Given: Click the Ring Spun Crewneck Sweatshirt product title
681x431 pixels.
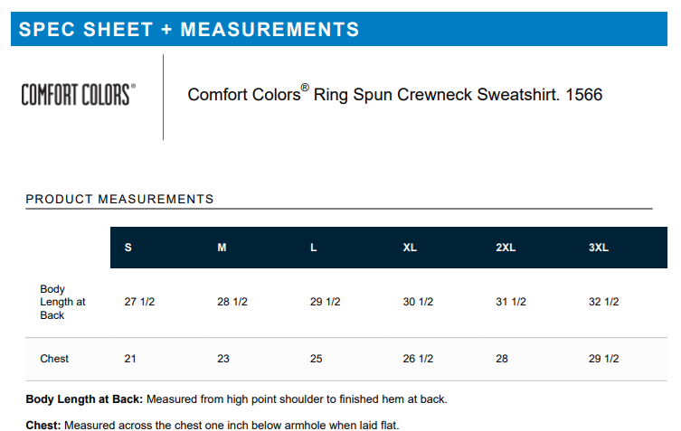Looking at the screenshot, I should [394, 94].
